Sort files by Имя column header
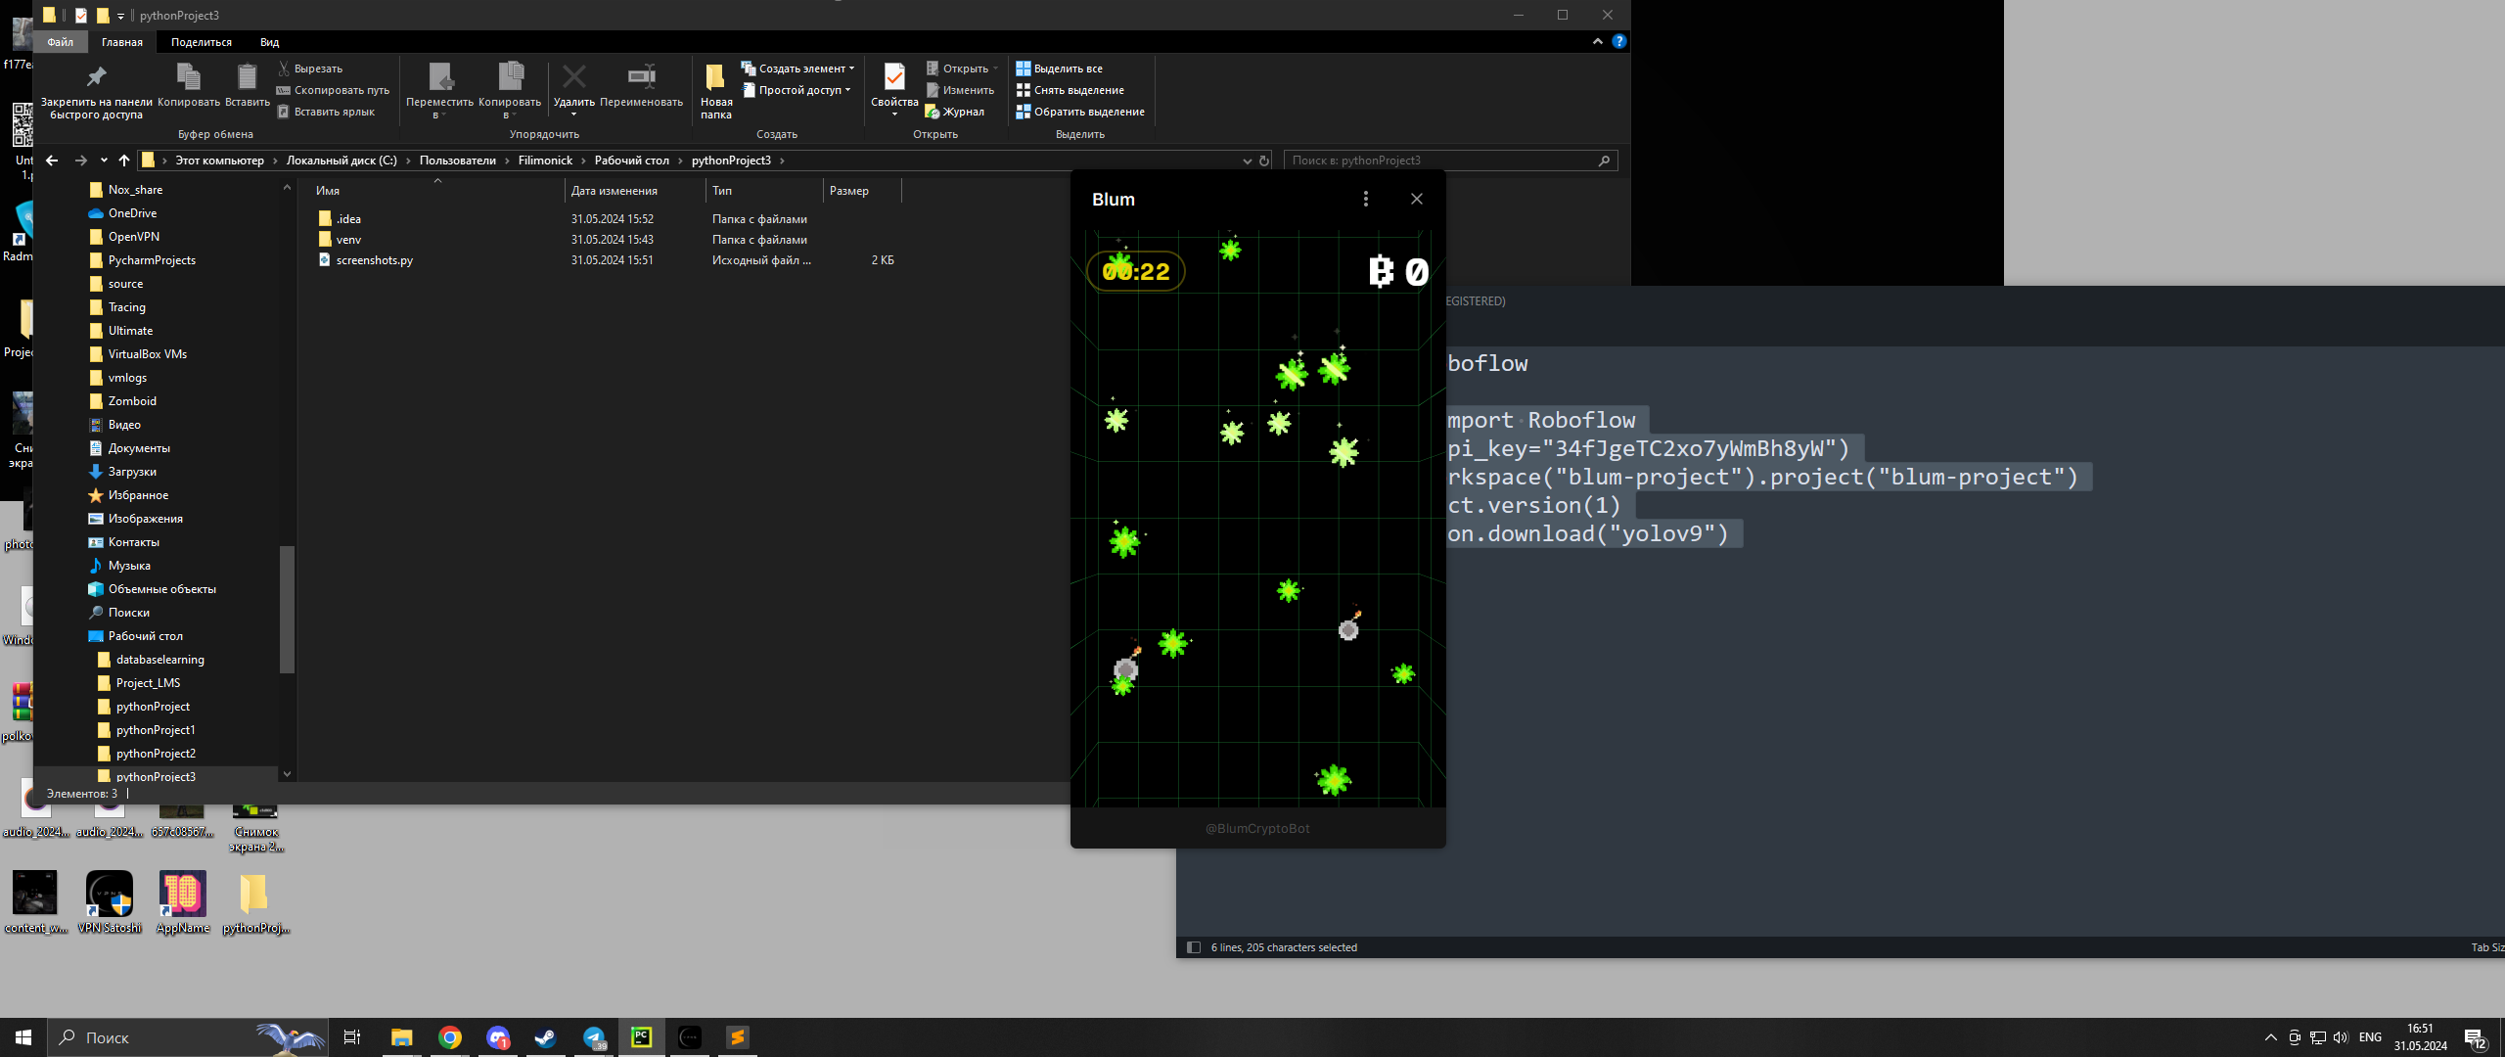 point(328,191)
